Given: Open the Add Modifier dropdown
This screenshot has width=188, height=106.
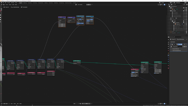Looking at the screenshot, I should pyautogui.click(x=178, y=42).
